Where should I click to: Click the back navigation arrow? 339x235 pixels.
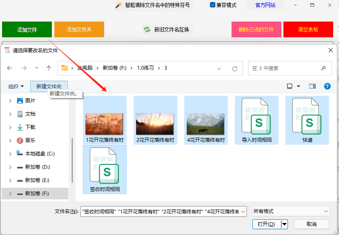pyautogui.click(x=10, y=68)
